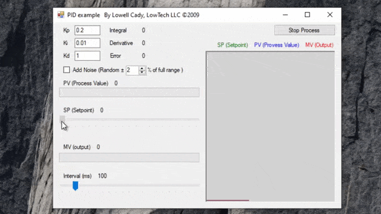Click the noise percentage value box
Image resolution: width=381 pixels, height=214 pixels.
132,70
